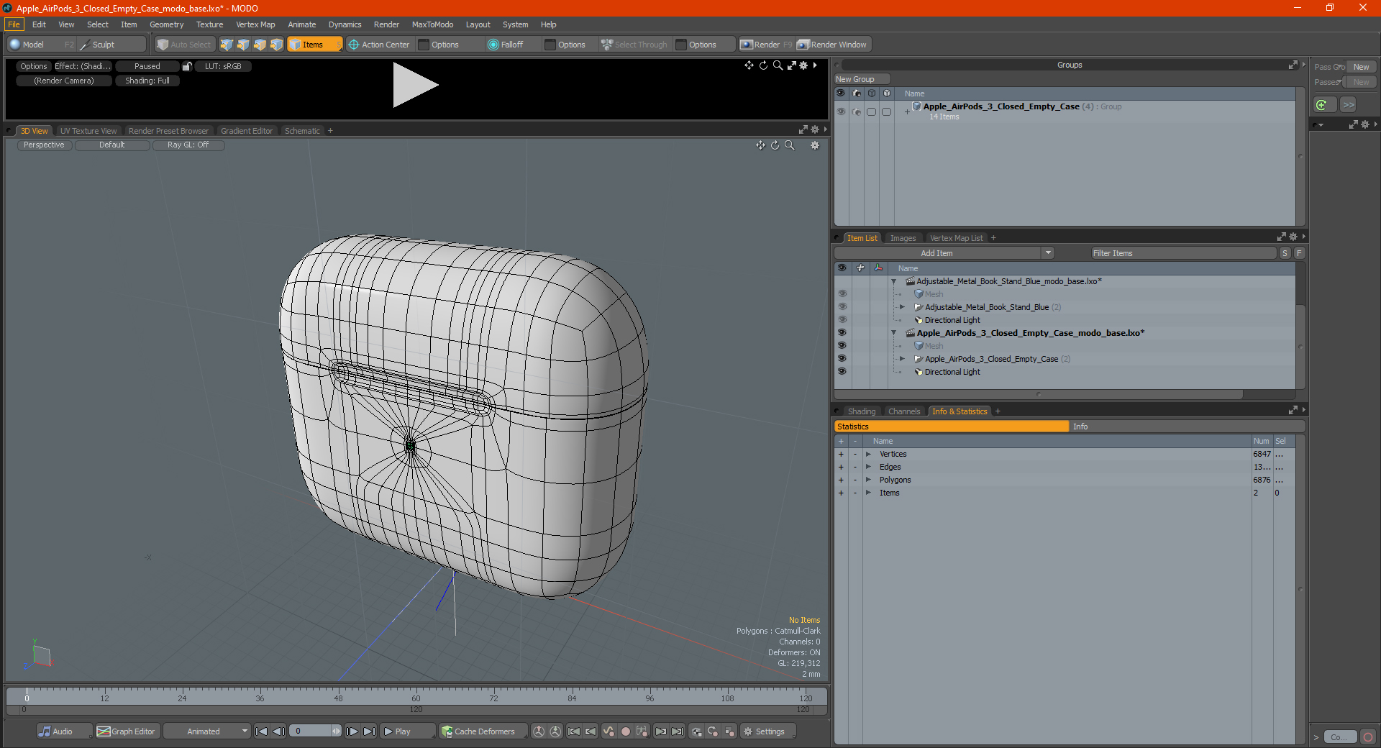Viewport: 1381px width, 748px height.
Task: Expand the Apple_AirPods group in Groups
Action: tap(907, 111)
